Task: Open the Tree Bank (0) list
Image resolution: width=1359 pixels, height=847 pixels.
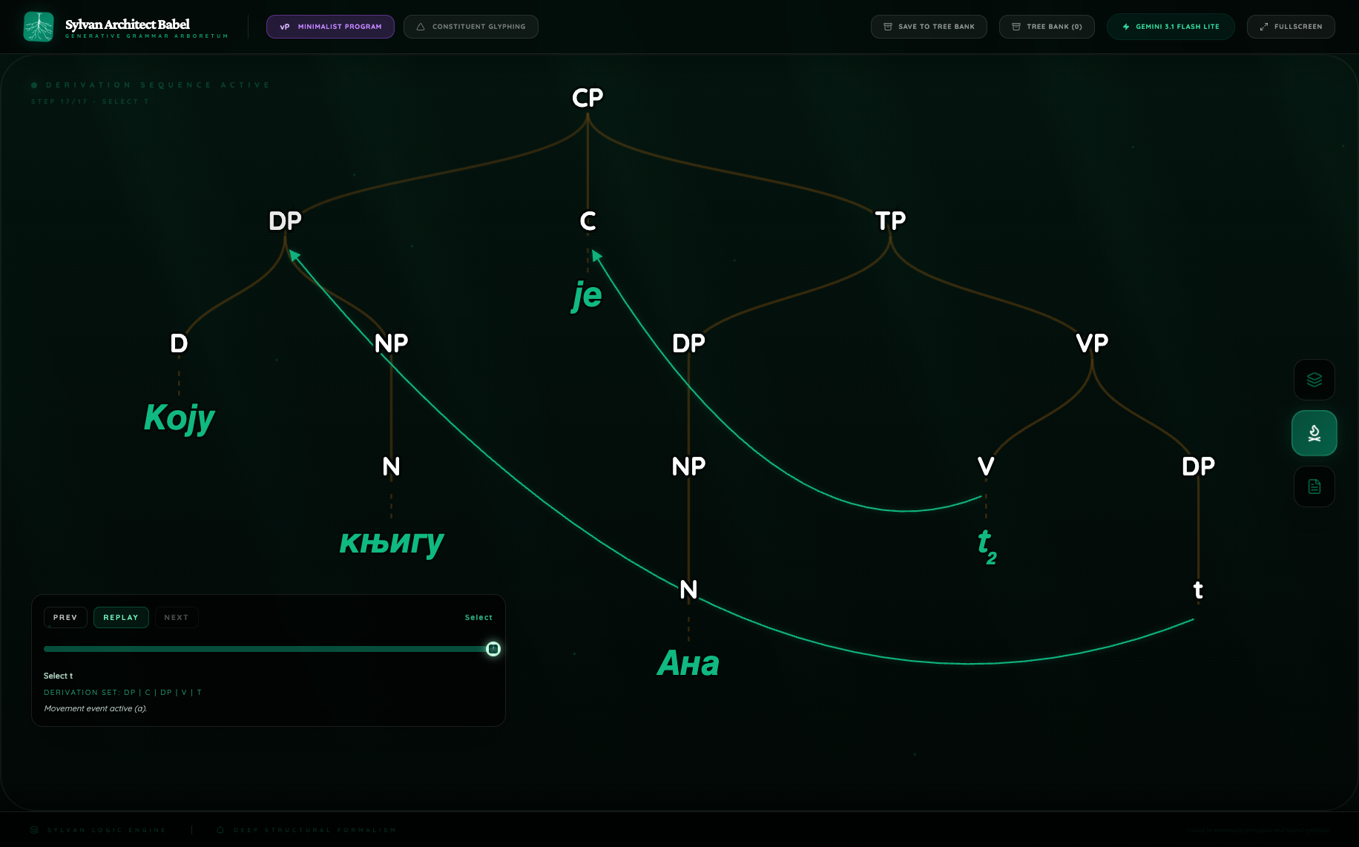Action: click(1046, 27)
